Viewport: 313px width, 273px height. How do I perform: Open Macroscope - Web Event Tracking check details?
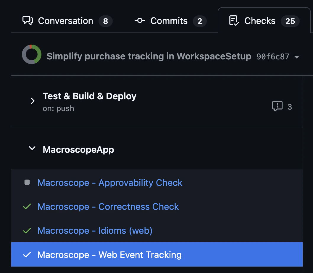point(109,254)
